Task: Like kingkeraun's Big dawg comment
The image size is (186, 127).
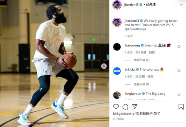Action: tap(179, 95)
